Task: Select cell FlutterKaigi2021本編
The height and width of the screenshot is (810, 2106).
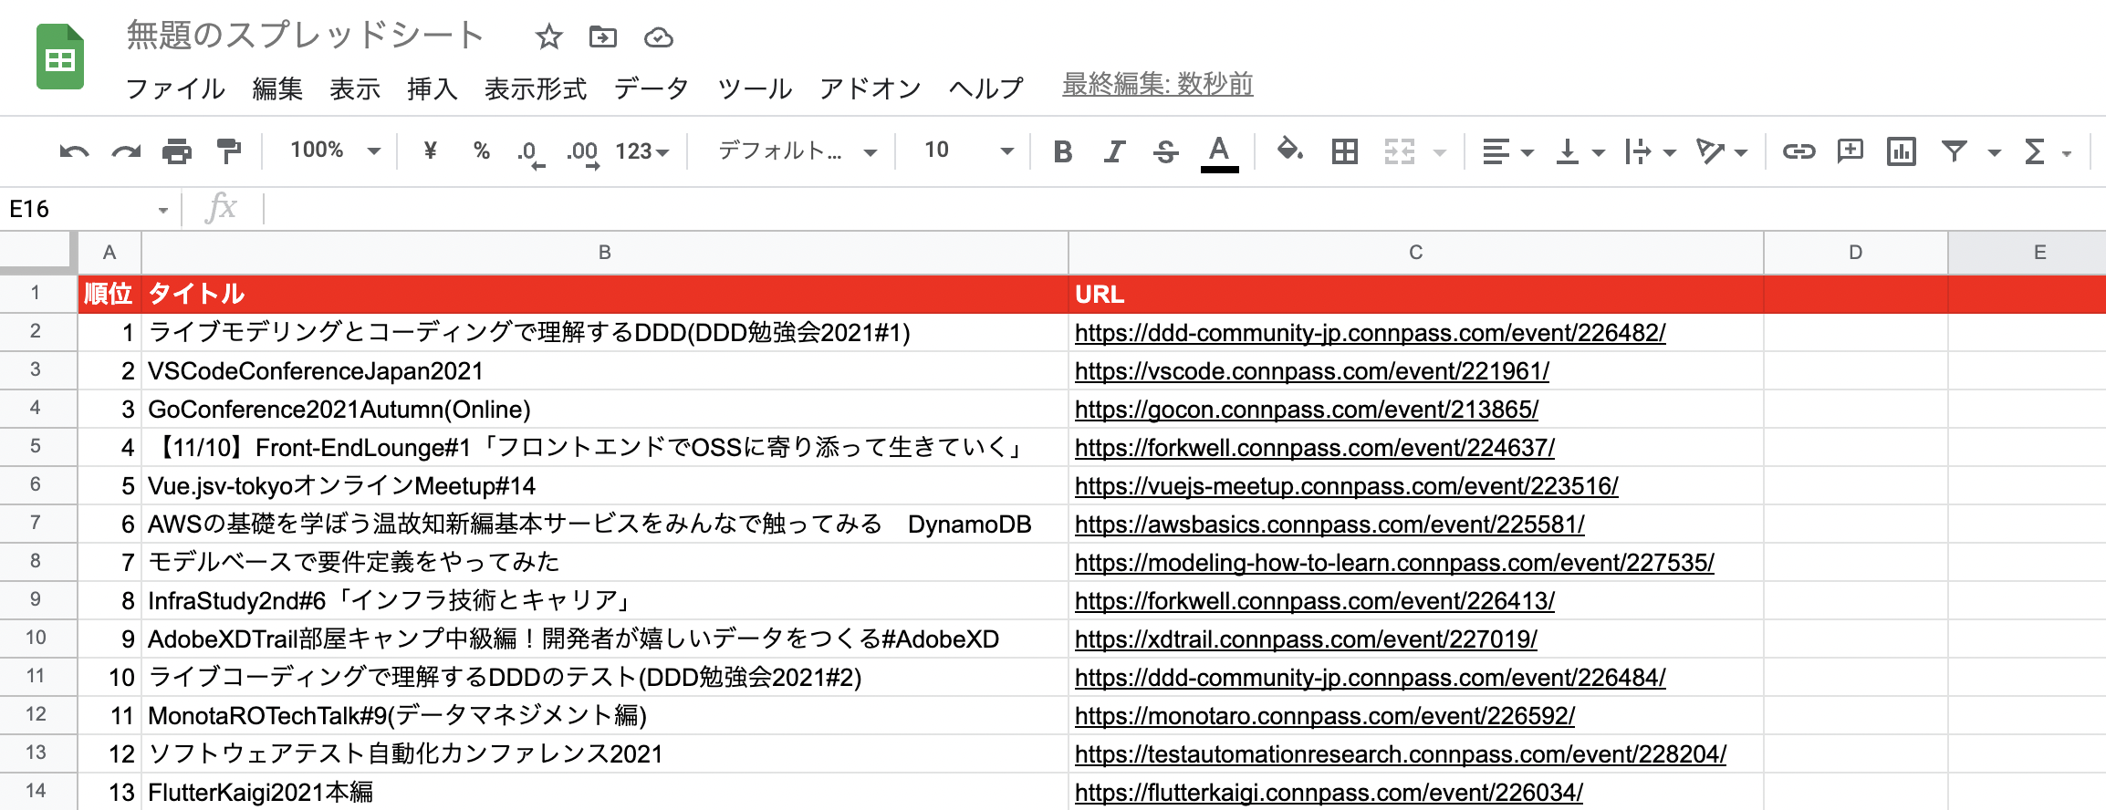Action: pos(605,792)
